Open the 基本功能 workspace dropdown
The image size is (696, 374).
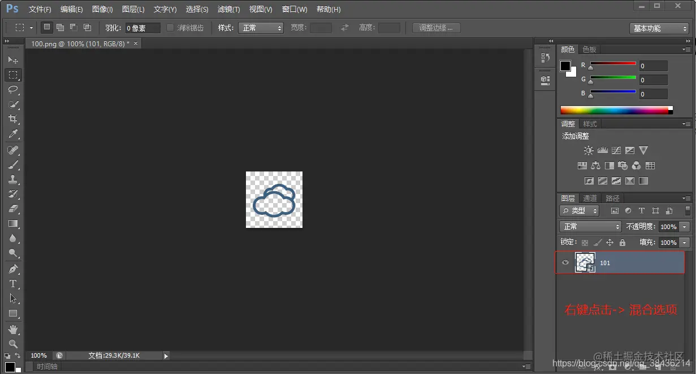pyautogui.click(x=659, y=28)
